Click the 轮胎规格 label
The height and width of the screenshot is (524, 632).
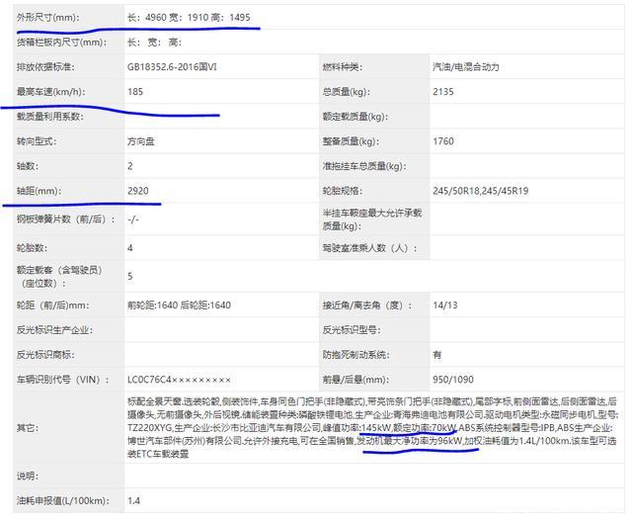click(x=343, y=191)
